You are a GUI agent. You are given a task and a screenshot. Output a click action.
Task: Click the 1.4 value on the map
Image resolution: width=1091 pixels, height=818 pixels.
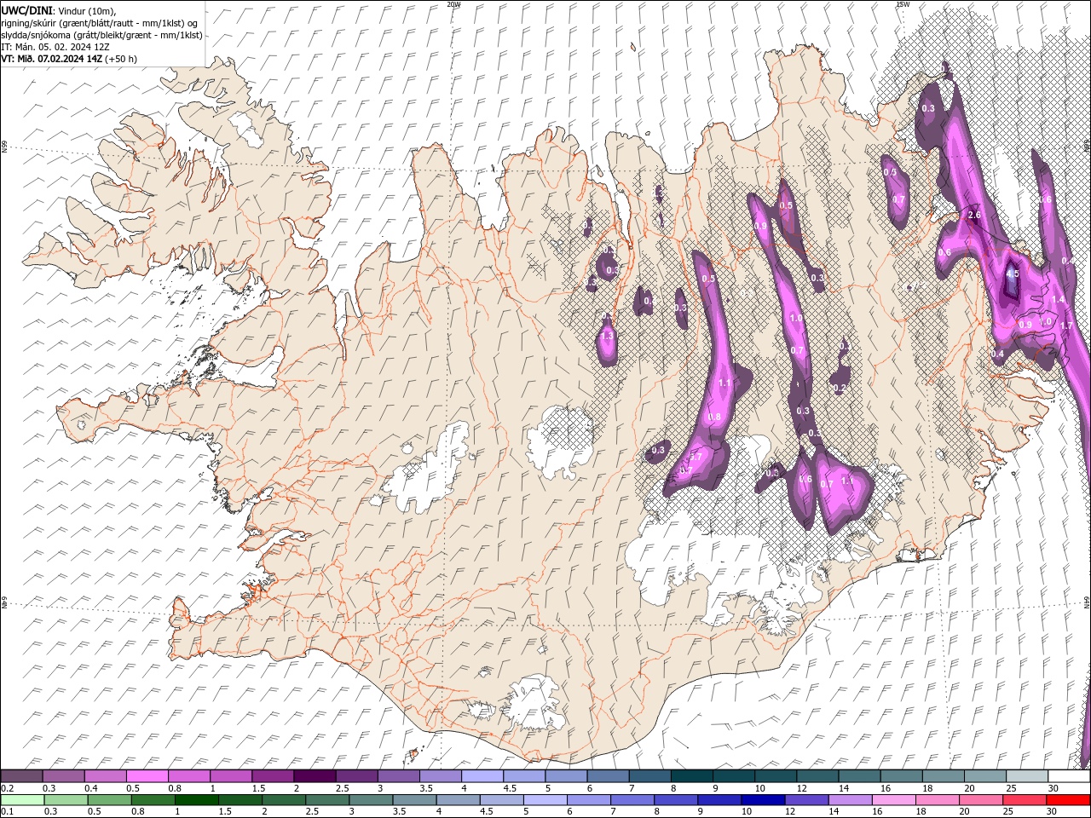coord(1058,300)
